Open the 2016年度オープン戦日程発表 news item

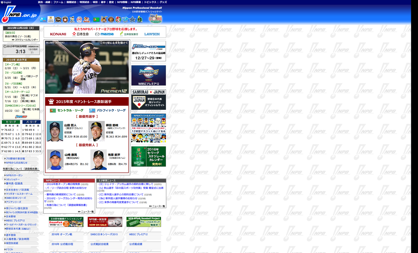[x=63, y=184]
